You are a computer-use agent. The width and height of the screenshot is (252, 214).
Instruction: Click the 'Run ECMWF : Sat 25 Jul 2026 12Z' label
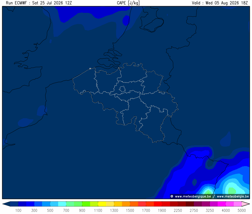click(x=39, y=3)
